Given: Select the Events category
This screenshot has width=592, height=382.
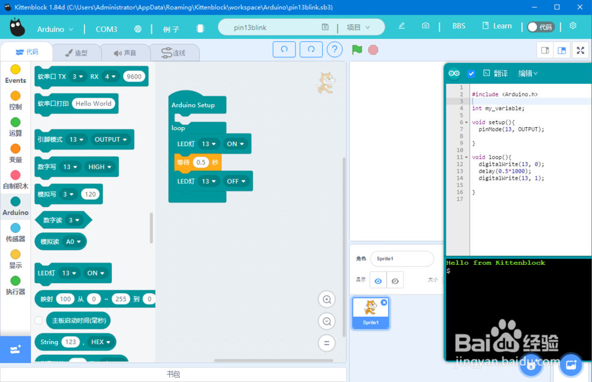Looking at the screenshot, I should pos(15,74).
